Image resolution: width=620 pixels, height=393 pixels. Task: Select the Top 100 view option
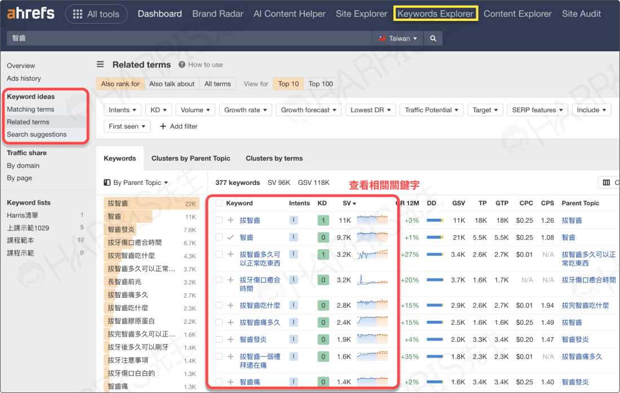[321, 84]
